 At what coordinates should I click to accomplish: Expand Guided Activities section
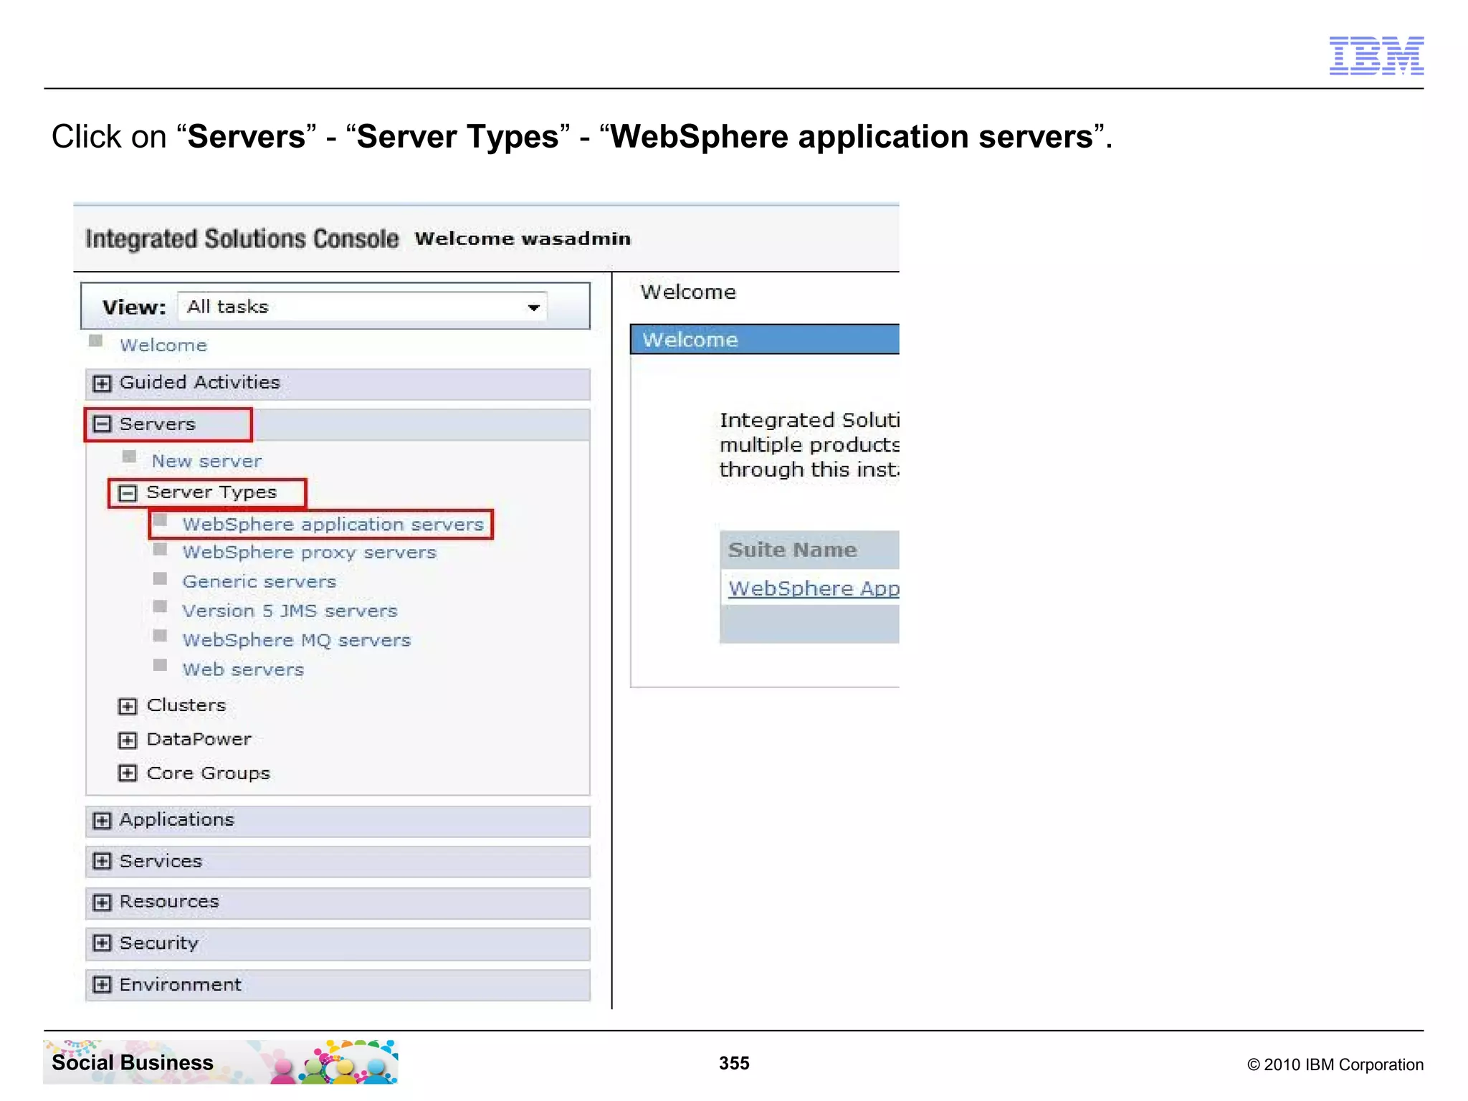[103, 383]
